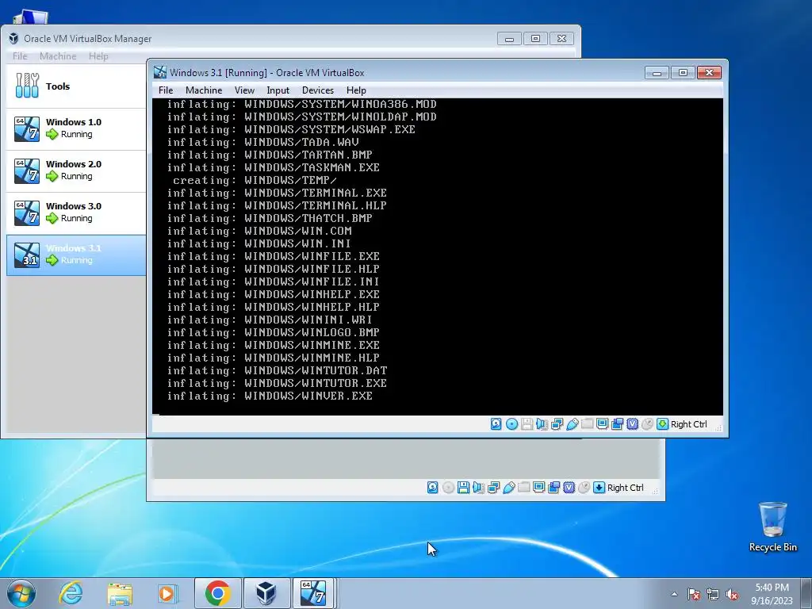
Task: Minimize the VirtualBox Manager window
Action: point(509,39)
